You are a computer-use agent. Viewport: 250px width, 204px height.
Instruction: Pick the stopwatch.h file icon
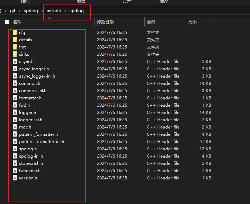[15, 163]
